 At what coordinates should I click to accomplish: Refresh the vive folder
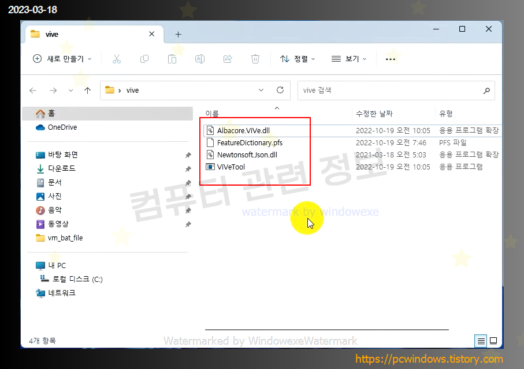280,90
